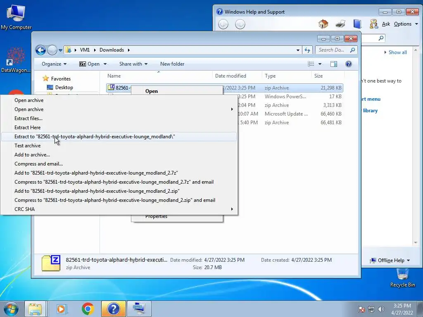Open Offline Help dropdown
Image resolution: width=423 pixels, height=317 pixels.
tap(390, 260)
